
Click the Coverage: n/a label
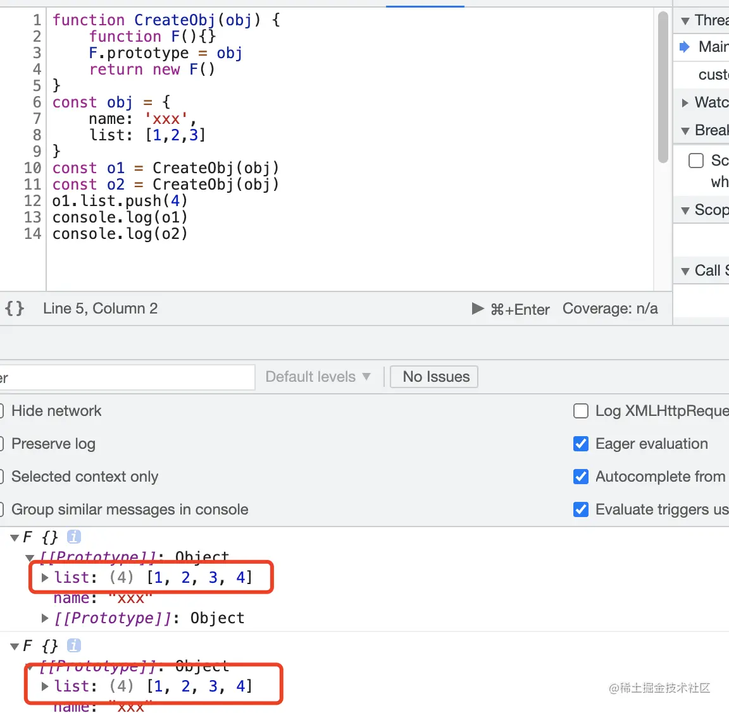click(610, 308)
